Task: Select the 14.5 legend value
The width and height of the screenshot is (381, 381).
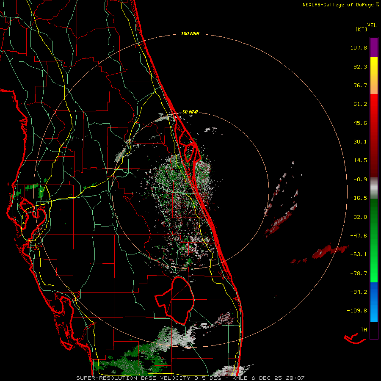Action: (x=360, y=160)
